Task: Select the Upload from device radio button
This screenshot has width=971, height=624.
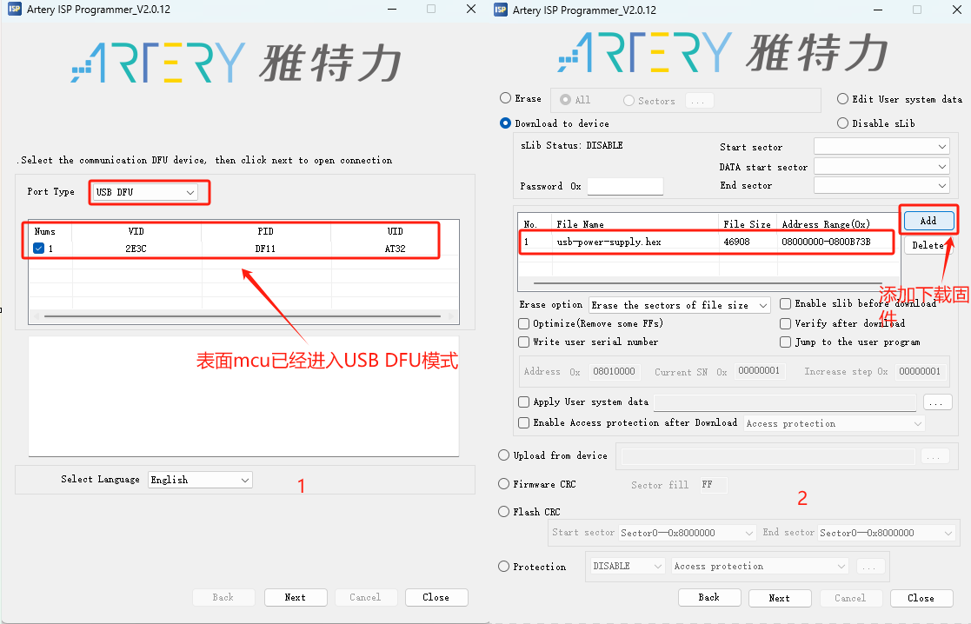Action: 504,455
